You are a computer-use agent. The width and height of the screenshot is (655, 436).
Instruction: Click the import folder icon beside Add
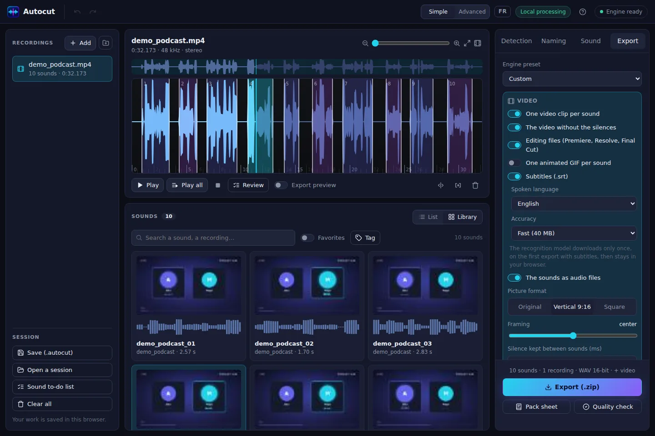(x=106, y=43)
